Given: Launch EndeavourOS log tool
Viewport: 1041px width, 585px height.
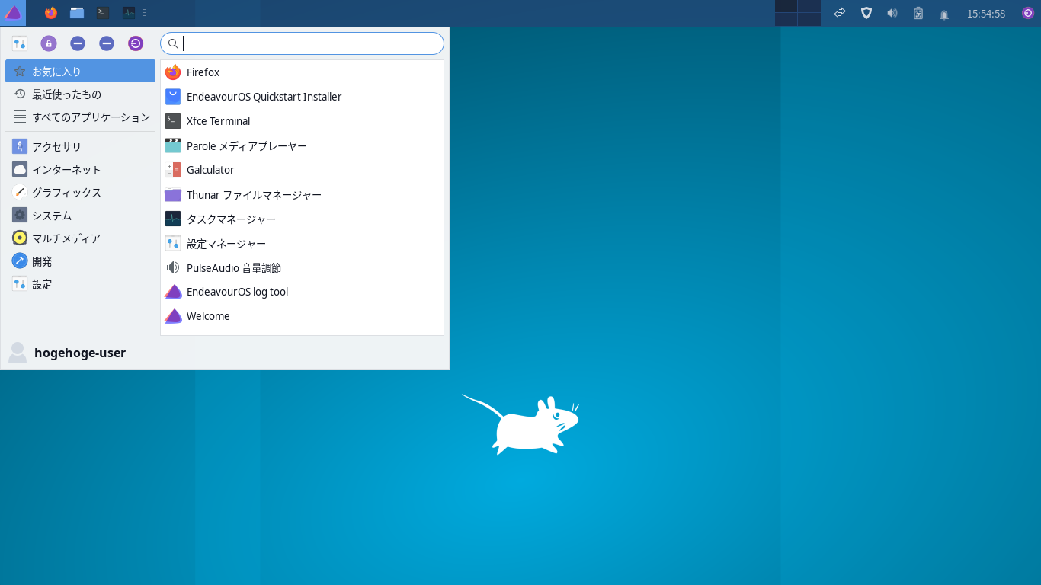Looking at the screenshot, I should tap(302, 292).
